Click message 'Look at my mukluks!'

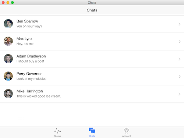click(x=31, y=79)
